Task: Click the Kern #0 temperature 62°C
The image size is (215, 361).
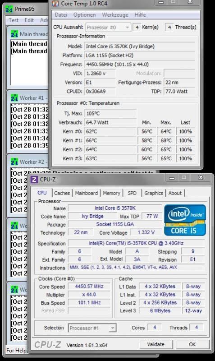Action: 110,131
